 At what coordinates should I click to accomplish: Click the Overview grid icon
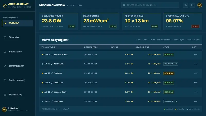pyautogui.click(x=5, y=23)
